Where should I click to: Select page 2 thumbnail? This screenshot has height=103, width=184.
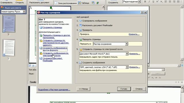9,48
